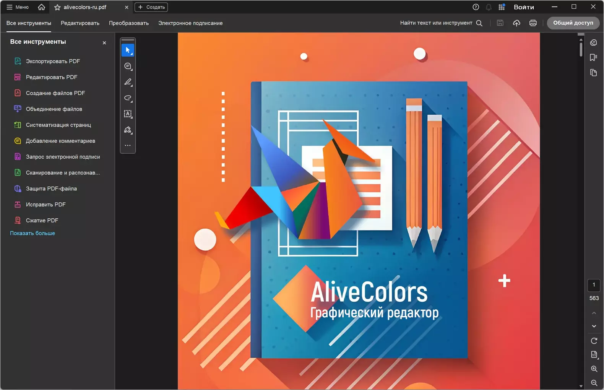Click the Найти текст или инструмент search field
Viewport: 604px width, 390px height.
441,23
